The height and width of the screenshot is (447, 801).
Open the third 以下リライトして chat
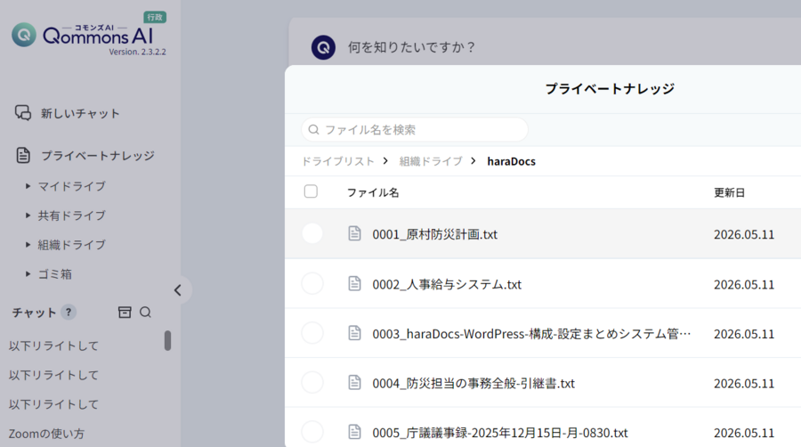(x=53, y=404)
